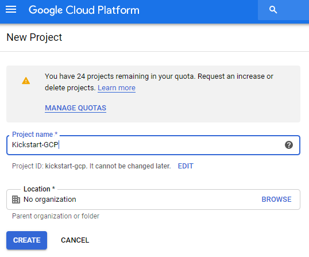309x257 pixels.
Task: Click the Project ID kickstart-gcp text
Action: click(x=91, y=166)
